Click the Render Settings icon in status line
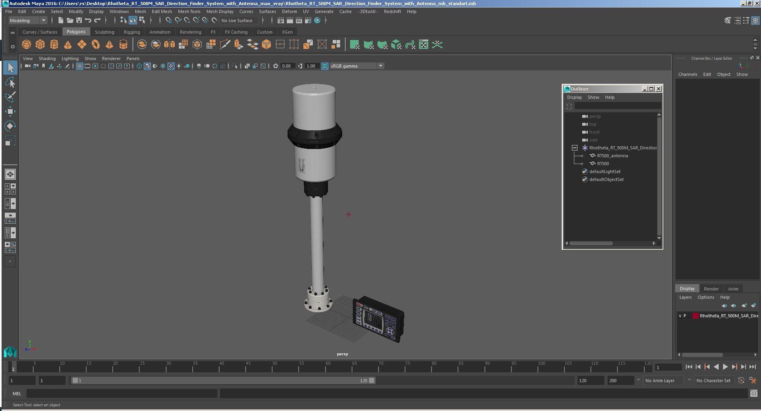The image size is (761, 411). [308, 21]
